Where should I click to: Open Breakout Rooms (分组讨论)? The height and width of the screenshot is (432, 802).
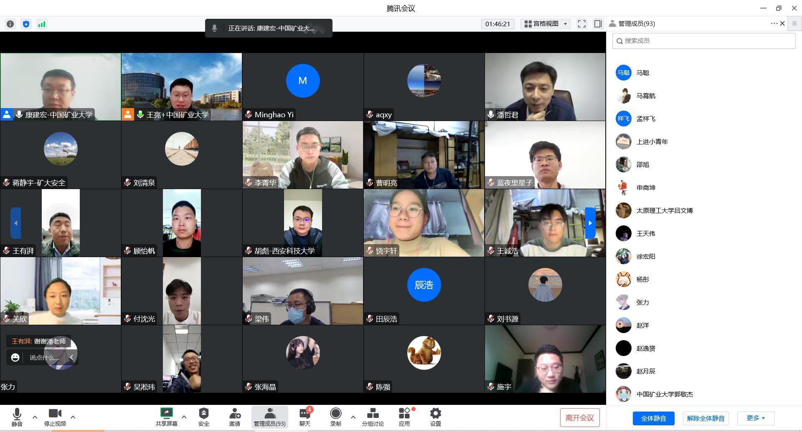pyautogui.click(x=373, y=417)
